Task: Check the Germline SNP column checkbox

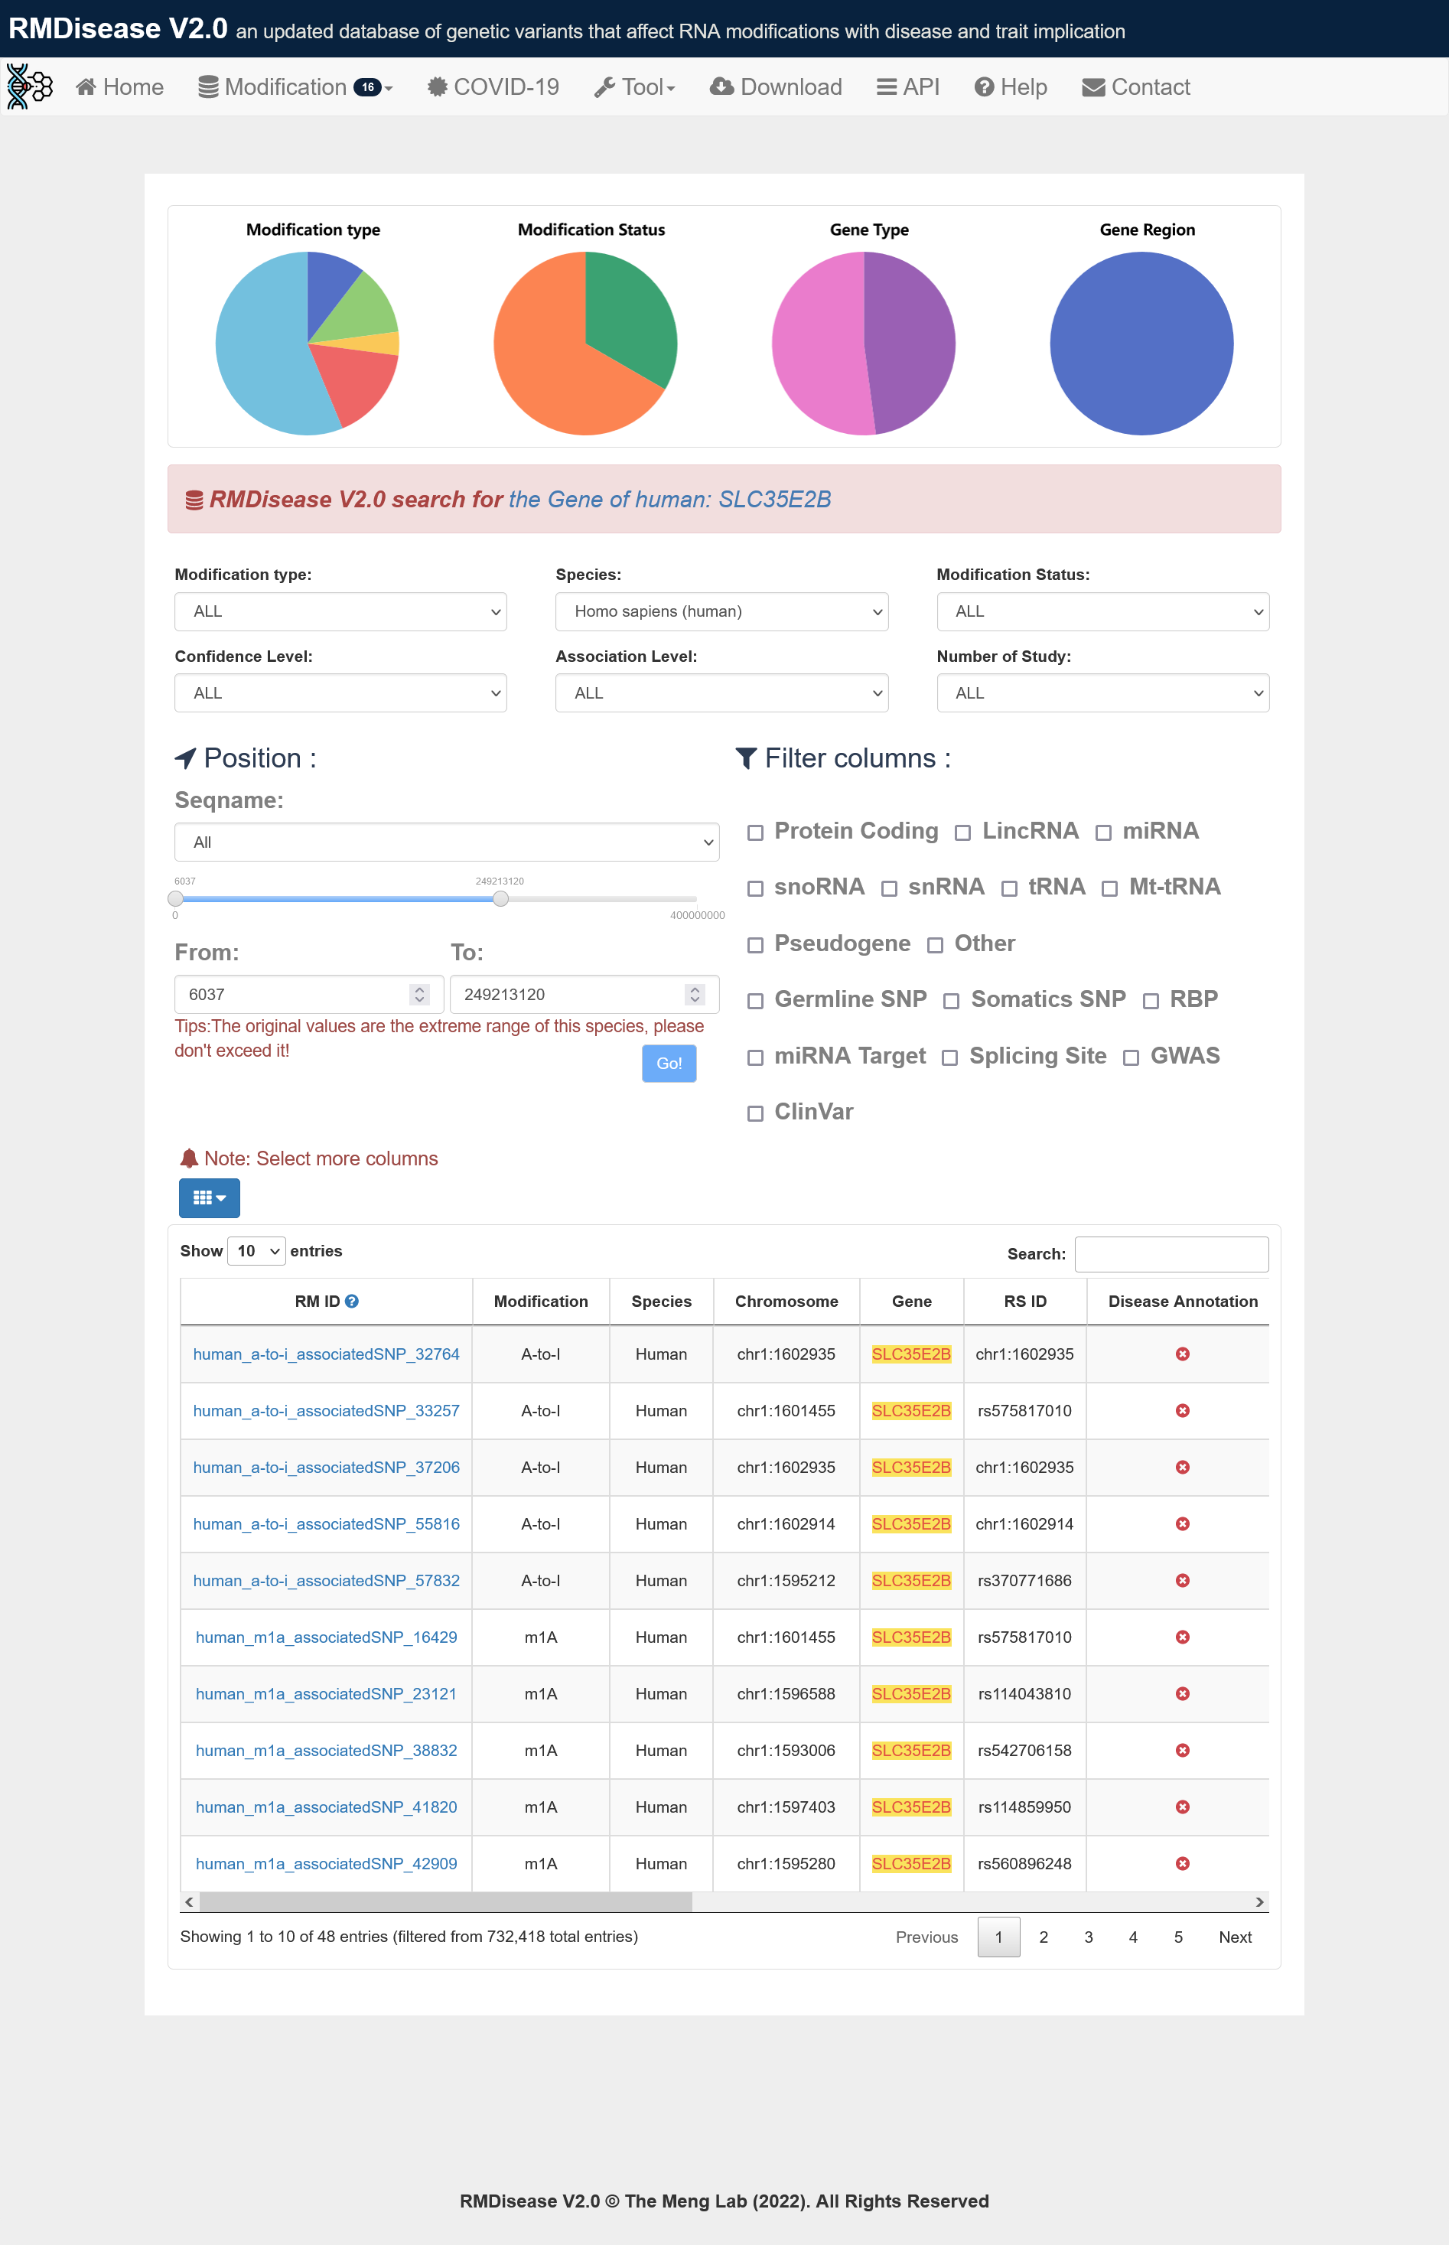Action: [754, 1001]
